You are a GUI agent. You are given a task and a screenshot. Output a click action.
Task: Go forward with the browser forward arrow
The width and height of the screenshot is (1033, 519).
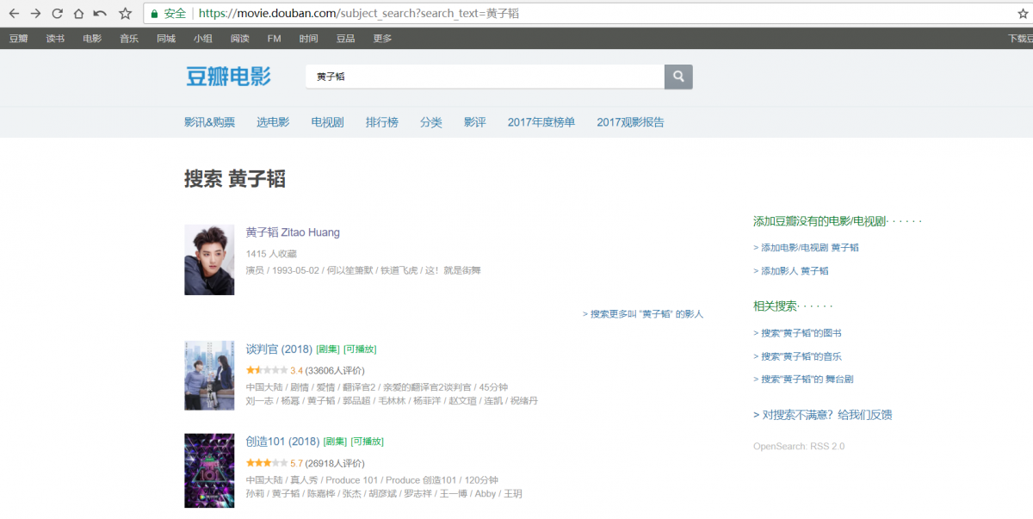(x=35, y=14)
